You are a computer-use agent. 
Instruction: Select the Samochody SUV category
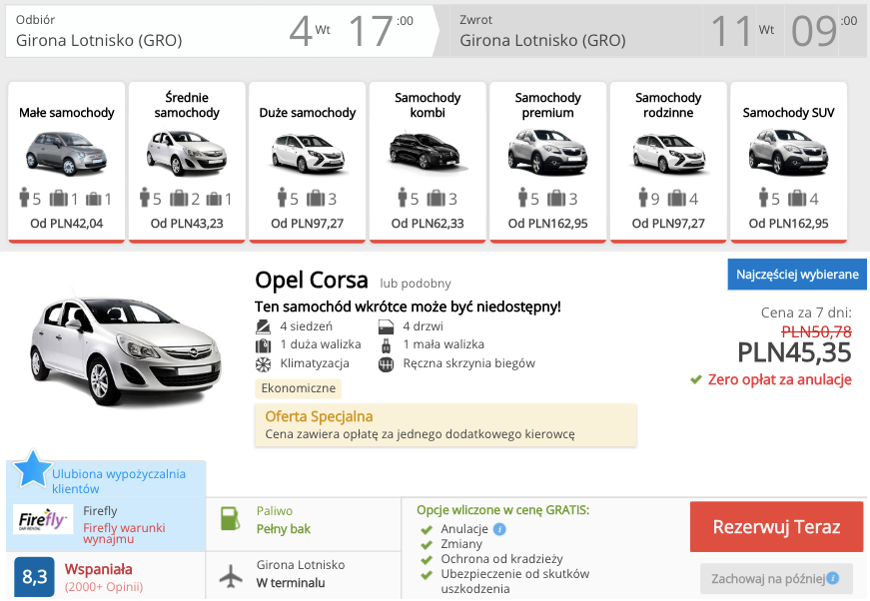[789, 161]
